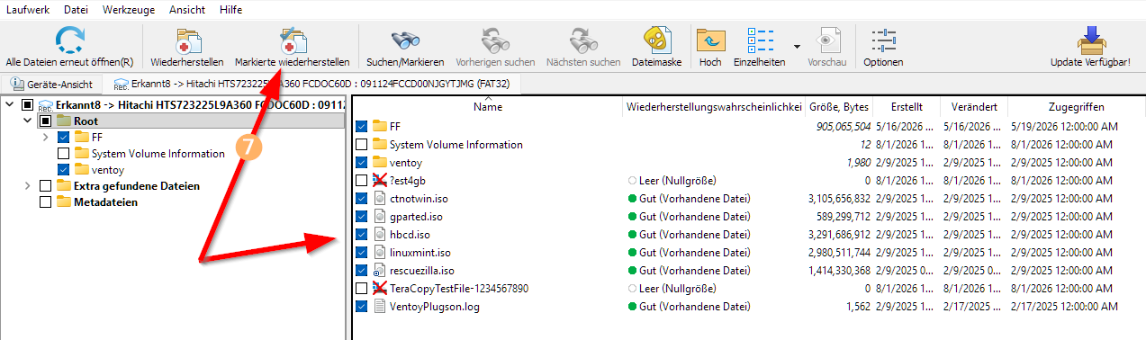Image resolution: width=1146 pixels, height=340 pixels.
Task: Open the Ansicht menu
Action: (187, 9)
